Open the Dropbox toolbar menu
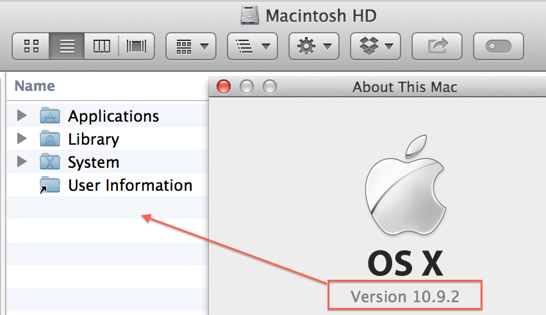The height and width of the screenshot is (315, 546). pyautogui.click(x=376, y=46)
